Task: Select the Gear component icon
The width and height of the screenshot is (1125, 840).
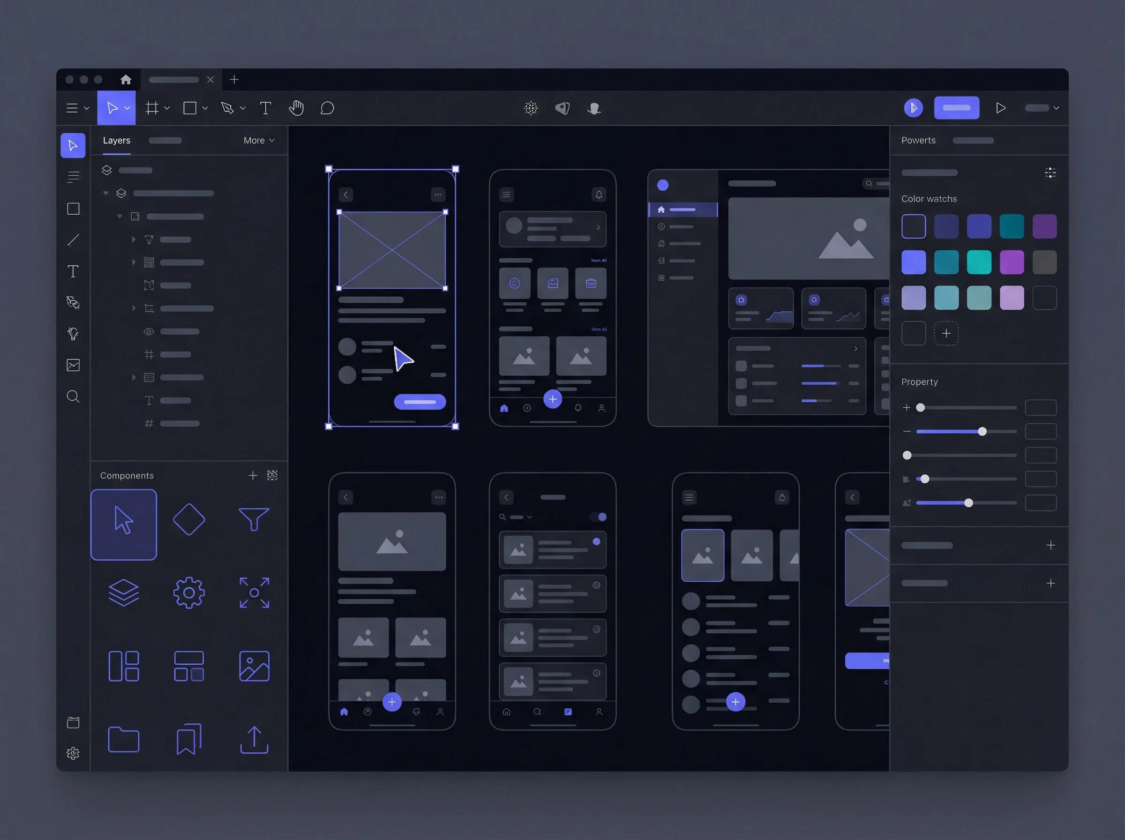Action: [188, 592]
